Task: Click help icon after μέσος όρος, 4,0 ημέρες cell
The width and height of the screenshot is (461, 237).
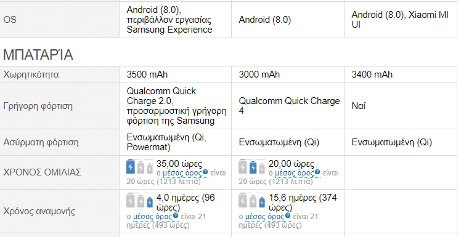Action: click(x=176, y=216)
